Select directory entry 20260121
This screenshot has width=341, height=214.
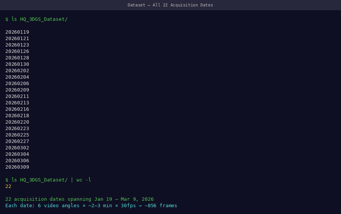point(17,39)
